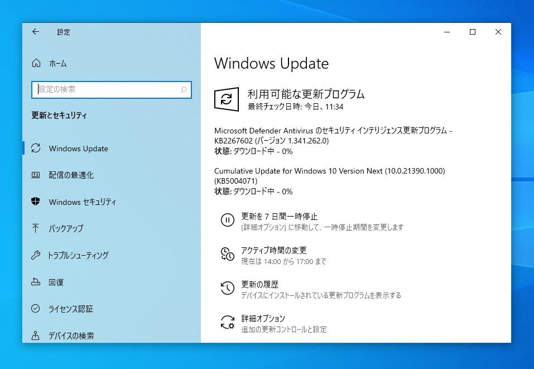Select the バックアップ upload arrow icon
The image size is (534, 369).
coord(35,228)
